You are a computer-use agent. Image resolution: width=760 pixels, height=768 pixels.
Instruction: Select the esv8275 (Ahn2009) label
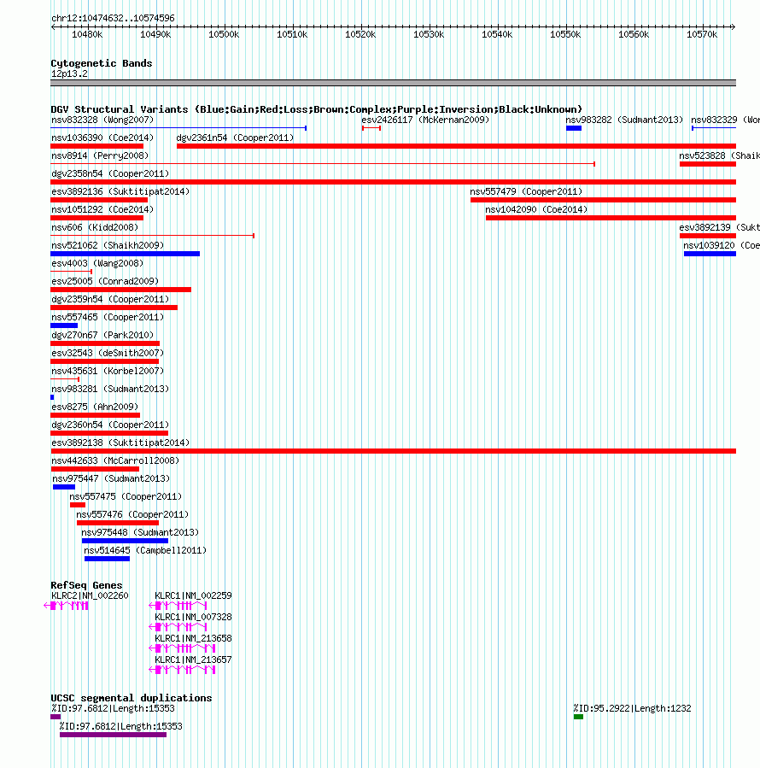95,407
